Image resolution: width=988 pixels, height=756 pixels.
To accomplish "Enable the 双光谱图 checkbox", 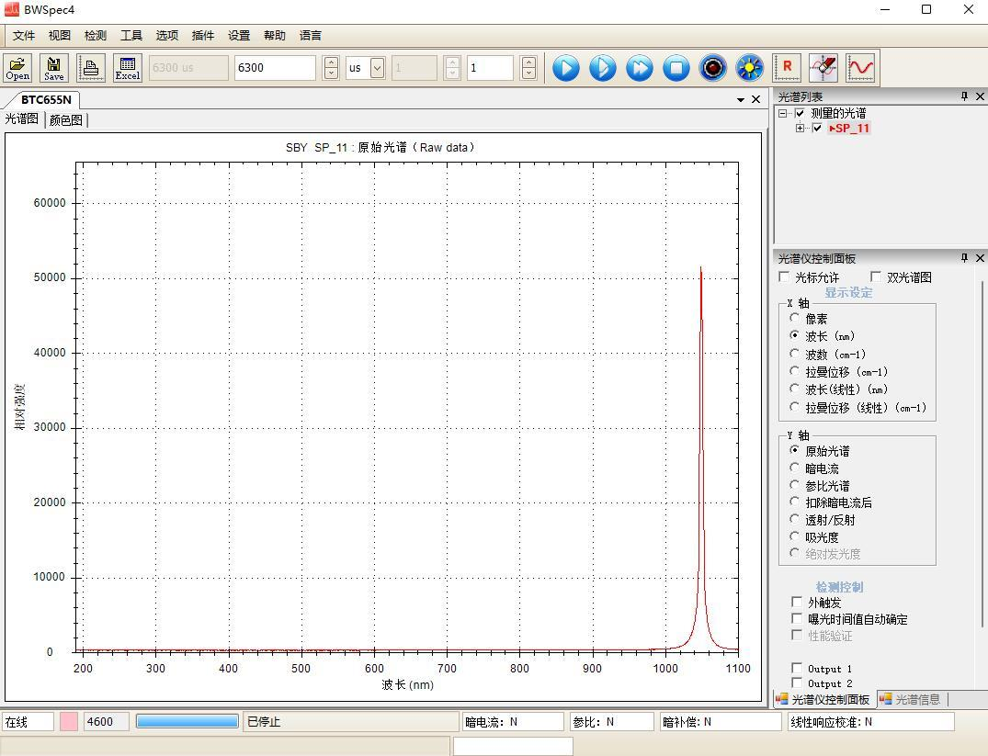I will (876, 277).
